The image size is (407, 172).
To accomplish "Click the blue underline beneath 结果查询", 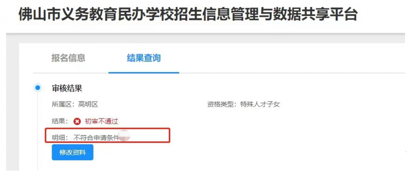I will click(144, 72).
